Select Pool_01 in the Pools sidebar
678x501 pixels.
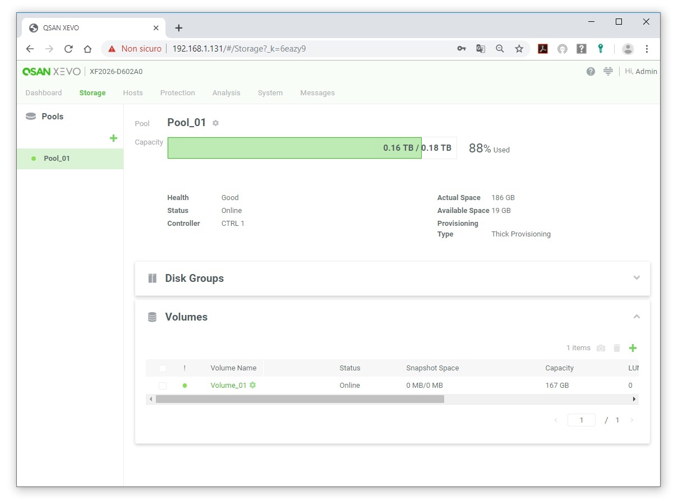pos(57,159)
